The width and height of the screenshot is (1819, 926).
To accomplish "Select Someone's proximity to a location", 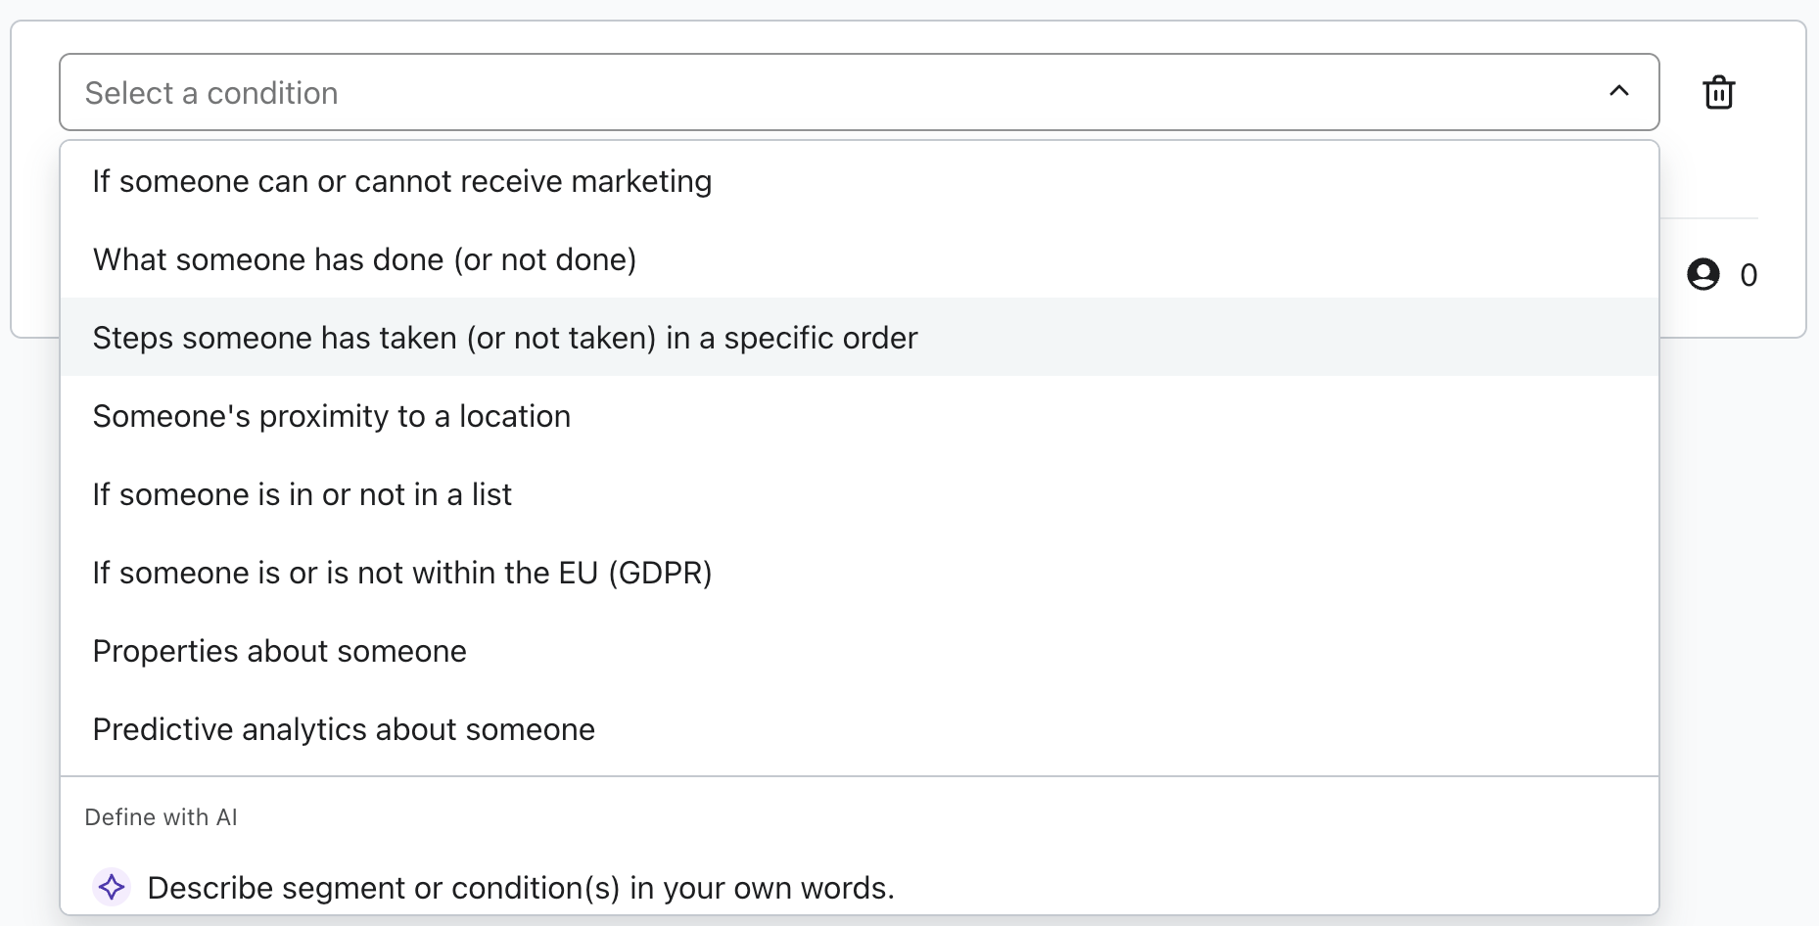I will pyautogui.click(x=331, y=416).
